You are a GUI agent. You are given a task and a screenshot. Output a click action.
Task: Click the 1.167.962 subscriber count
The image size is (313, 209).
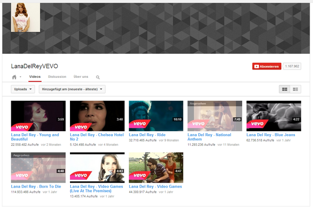click(292, 67)
